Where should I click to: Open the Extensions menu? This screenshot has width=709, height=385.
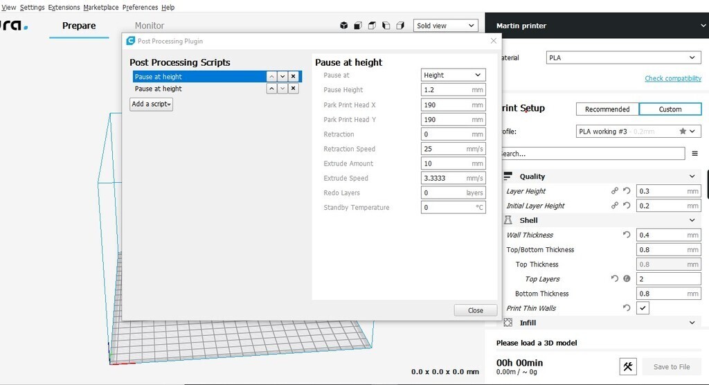(64, 7)
